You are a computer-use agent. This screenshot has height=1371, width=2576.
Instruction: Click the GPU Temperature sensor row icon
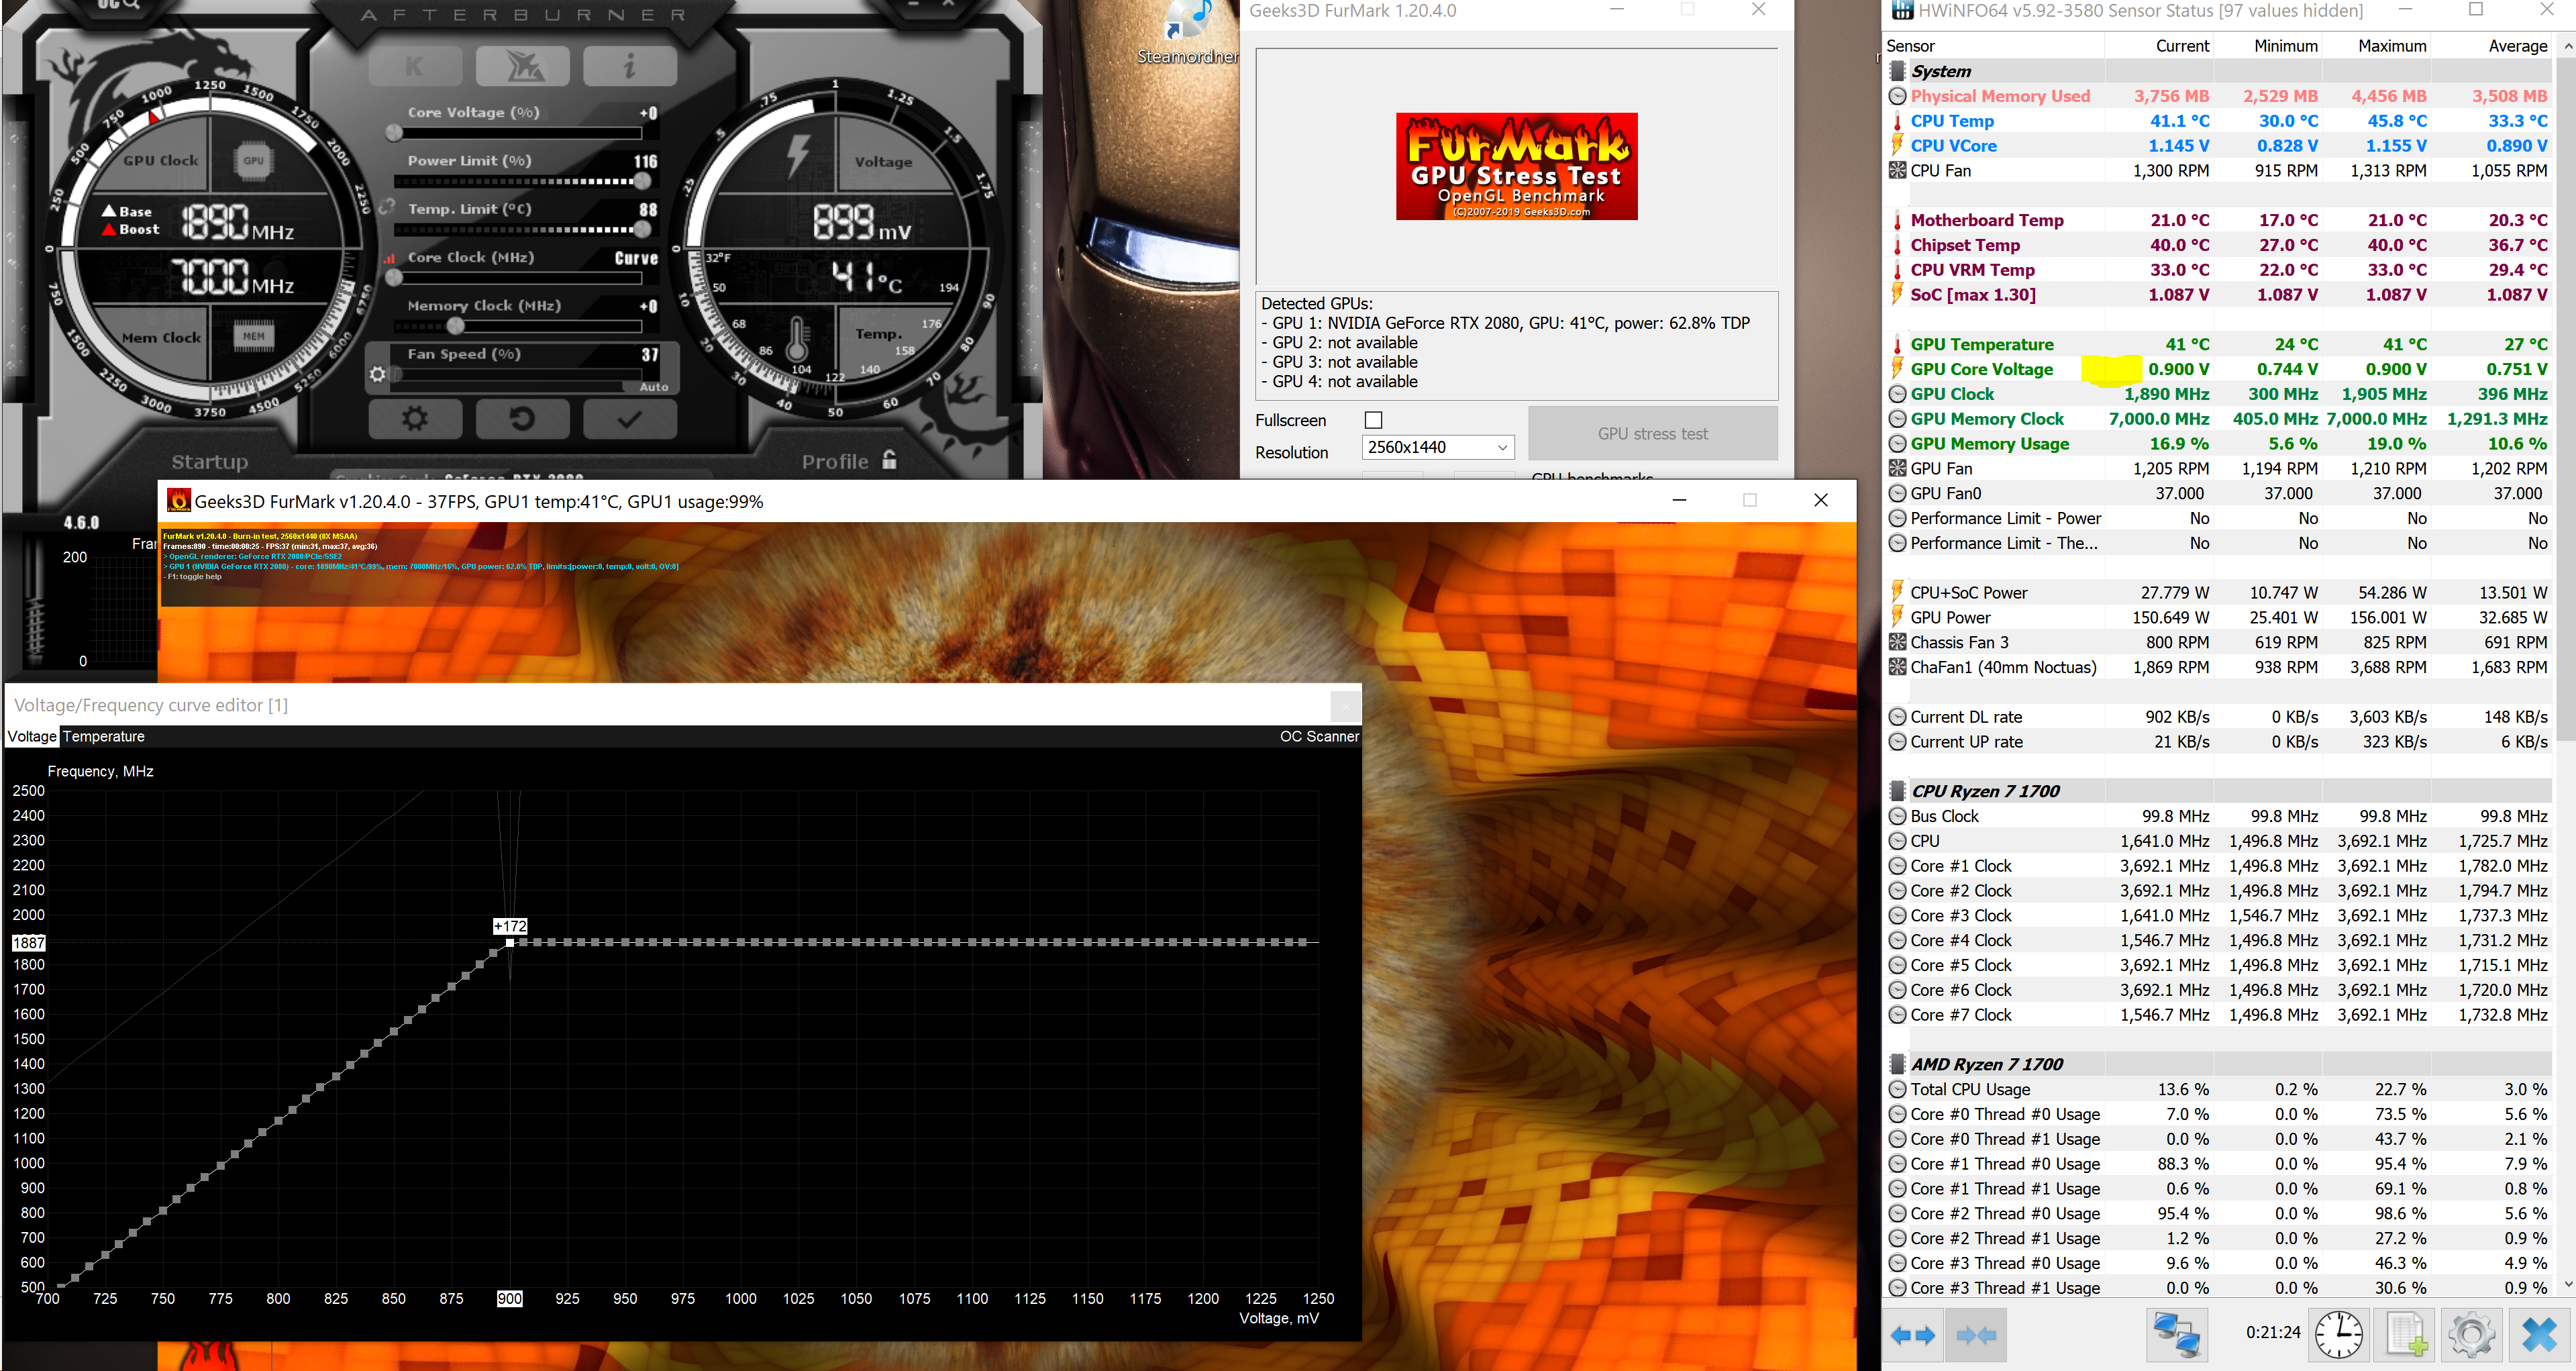pos(1897,344)
